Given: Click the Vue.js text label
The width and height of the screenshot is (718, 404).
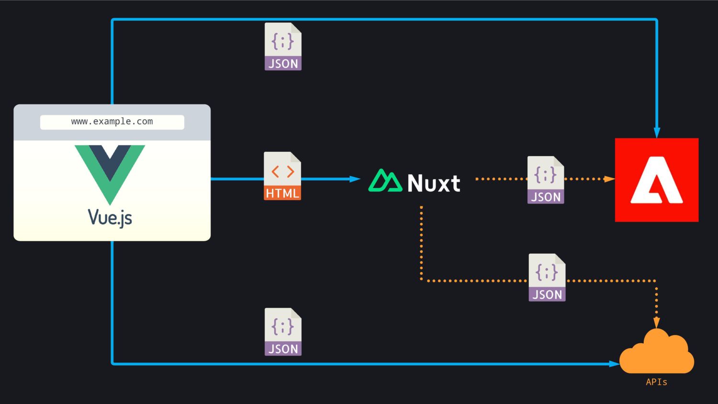Looking at the screenshot, I should 110,218.
